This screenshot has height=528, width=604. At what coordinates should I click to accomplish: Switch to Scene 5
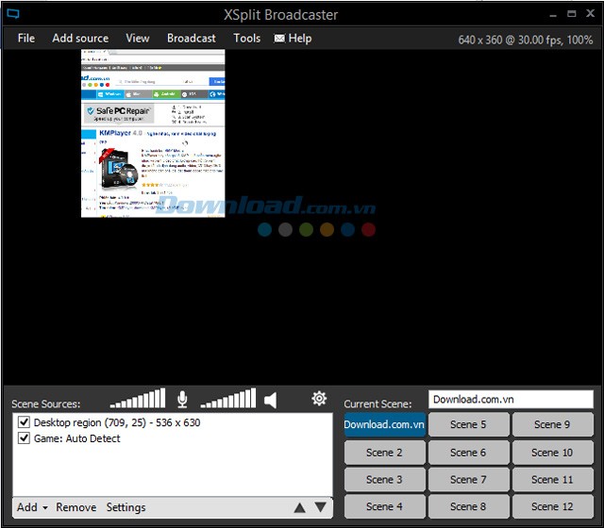coord(468,424)
